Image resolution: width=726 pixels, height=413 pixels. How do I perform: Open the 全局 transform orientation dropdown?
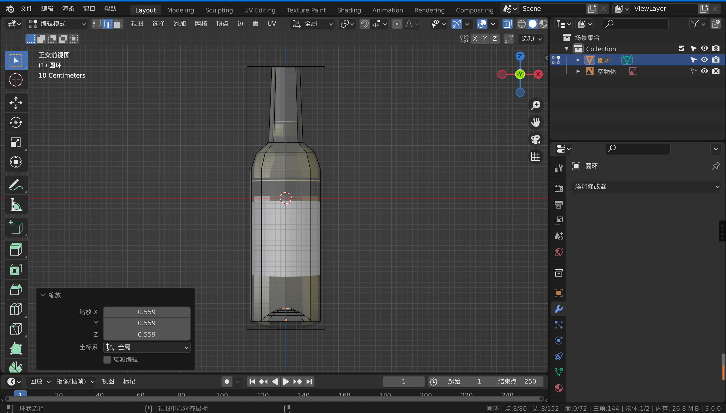coord(312,24)
